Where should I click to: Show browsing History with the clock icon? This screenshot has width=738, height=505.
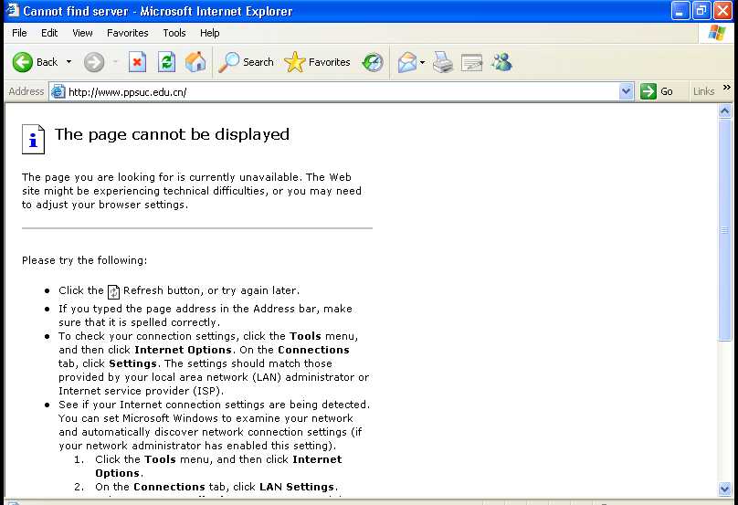pos(373,62)
